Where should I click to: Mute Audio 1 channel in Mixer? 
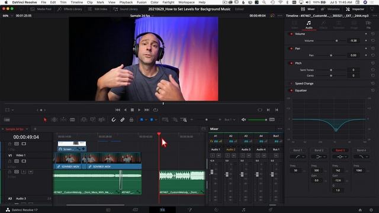pyautogui.click(x=219, y=156)
